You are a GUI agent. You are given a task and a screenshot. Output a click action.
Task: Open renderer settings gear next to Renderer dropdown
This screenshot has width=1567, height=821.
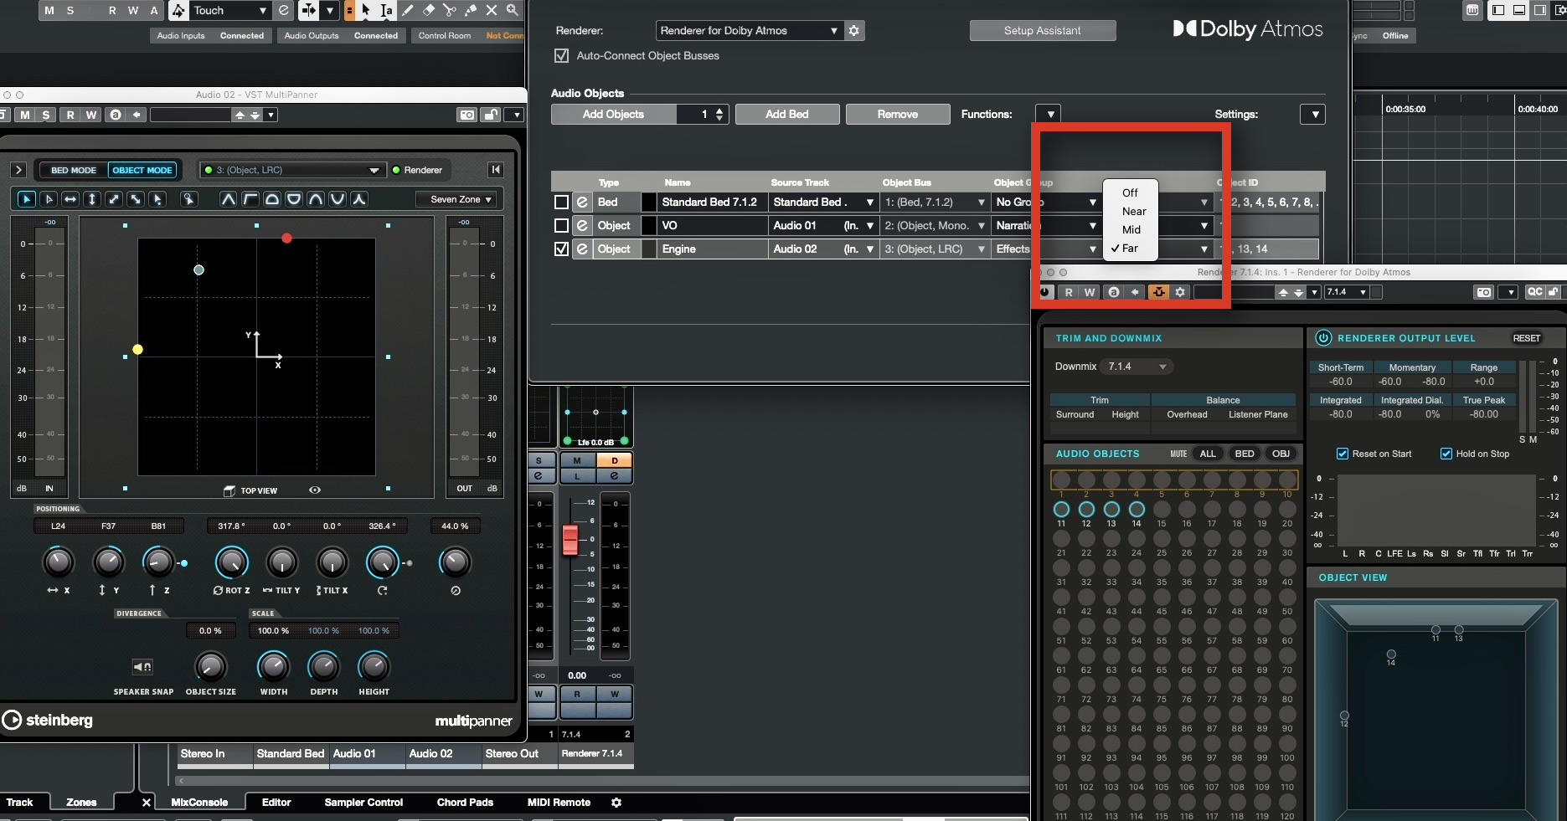pos(854,31)
